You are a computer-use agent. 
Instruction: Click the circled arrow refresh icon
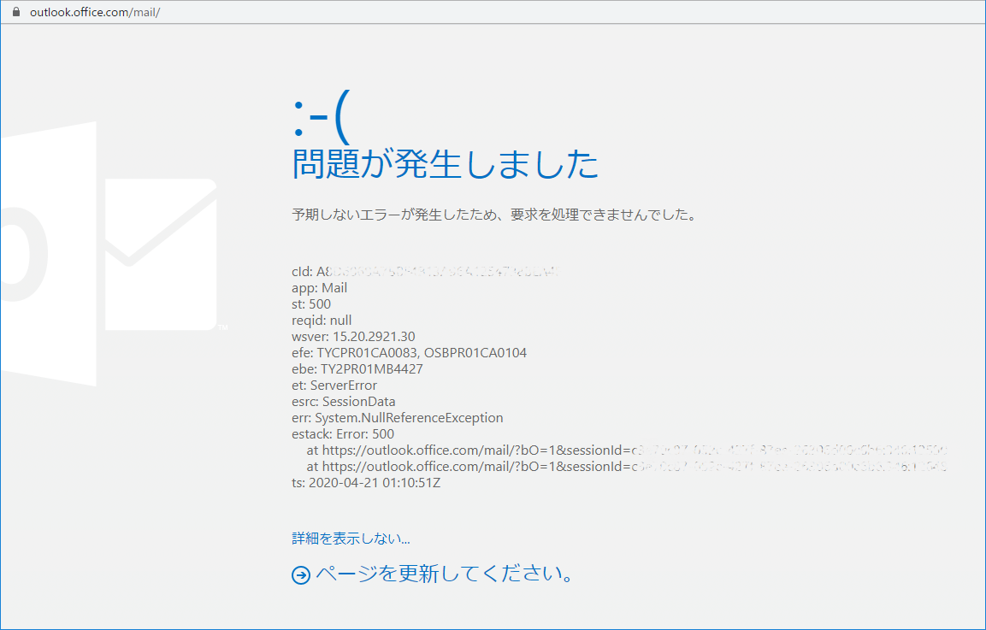coord(300,575)
